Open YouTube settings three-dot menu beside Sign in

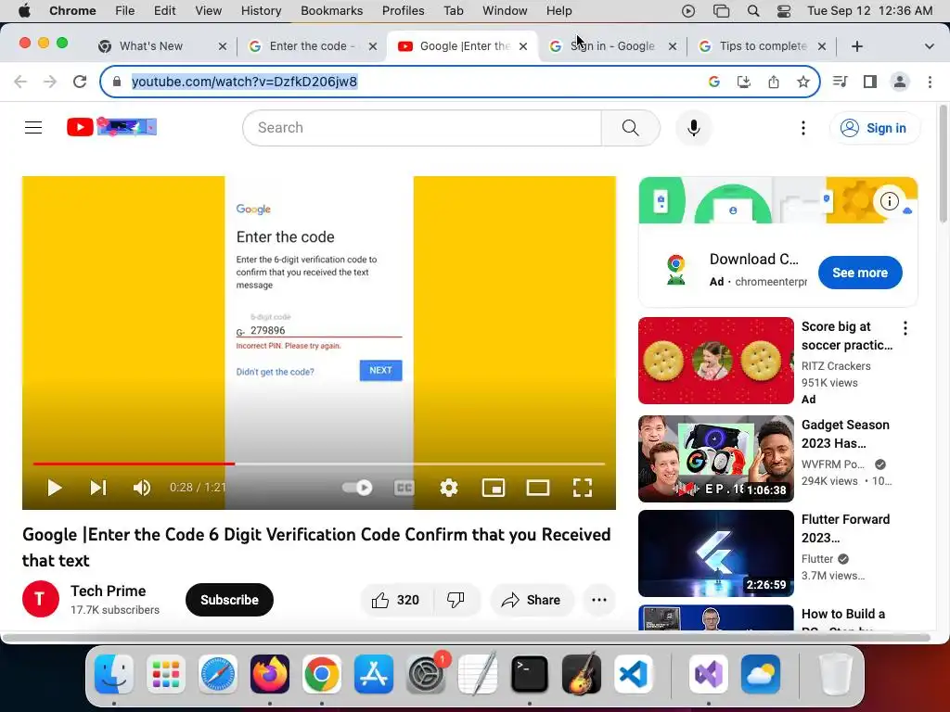tap(802, 128)
